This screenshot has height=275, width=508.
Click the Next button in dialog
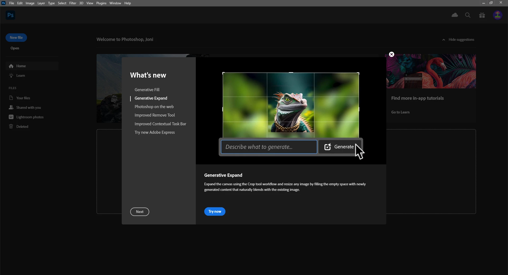pyautogui.click(x=140, y=212)
